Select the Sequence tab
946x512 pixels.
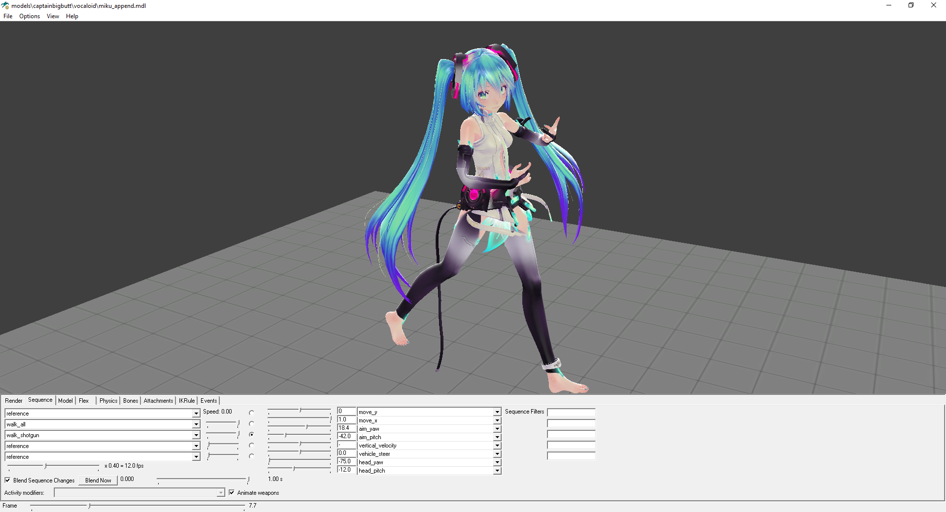40,400
